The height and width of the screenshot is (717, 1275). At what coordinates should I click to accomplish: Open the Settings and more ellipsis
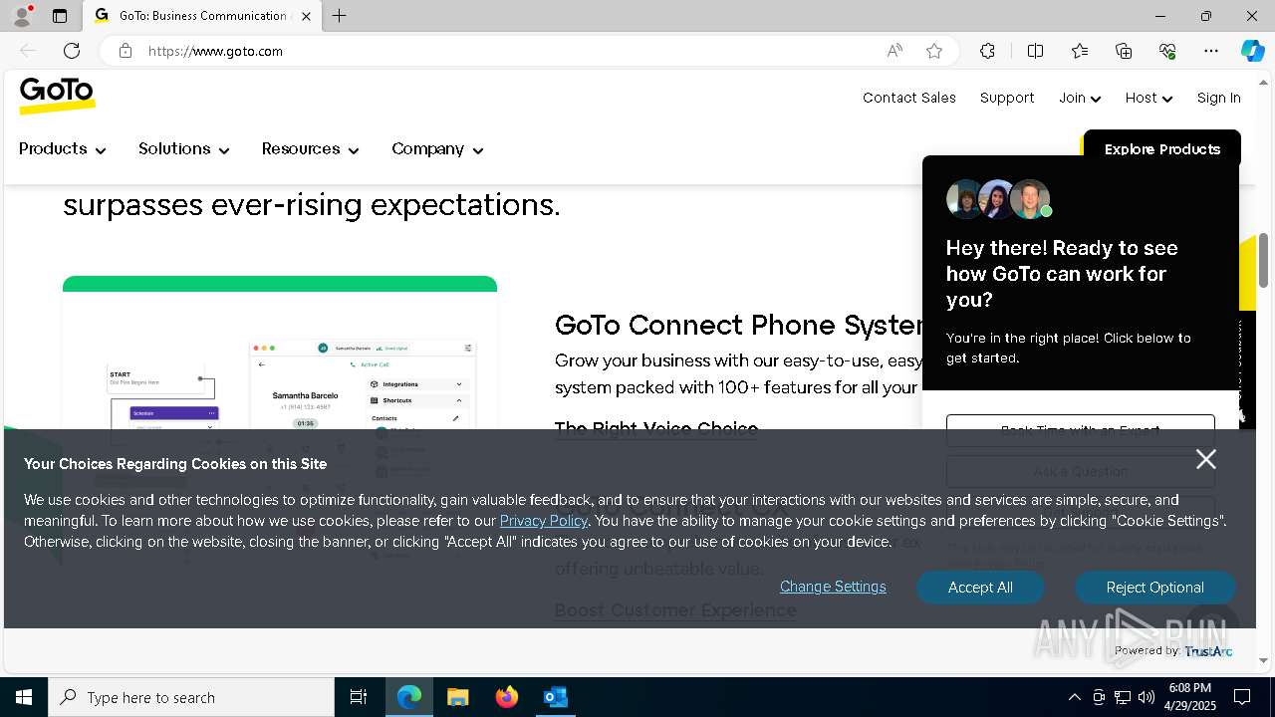pyautogui.click(x=1211, y=51)
